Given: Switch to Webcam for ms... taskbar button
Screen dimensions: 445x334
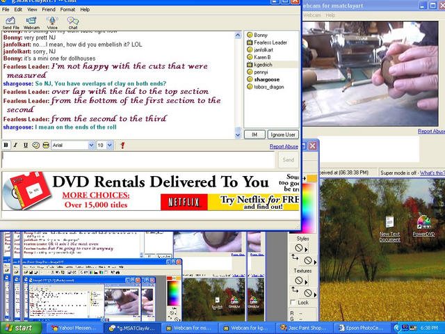Looking at the screenshot, I should click(189, 328).
